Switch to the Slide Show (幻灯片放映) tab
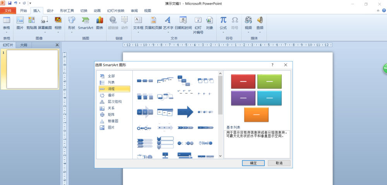 pos(116,10)
